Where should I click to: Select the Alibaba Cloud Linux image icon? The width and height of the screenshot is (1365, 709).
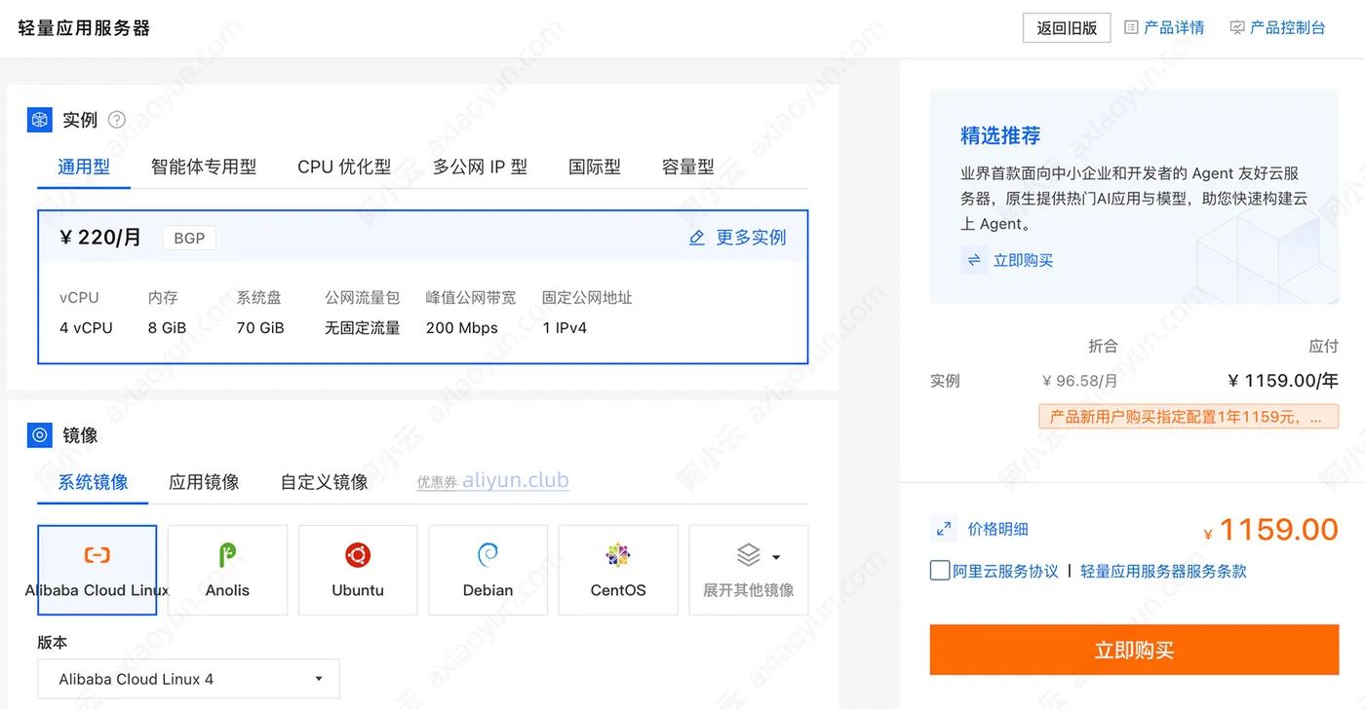(97, 555)
